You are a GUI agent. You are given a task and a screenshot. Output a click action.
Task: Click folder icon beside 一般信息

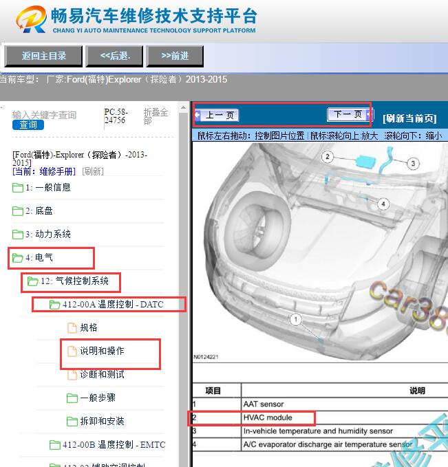coord(18,188)
